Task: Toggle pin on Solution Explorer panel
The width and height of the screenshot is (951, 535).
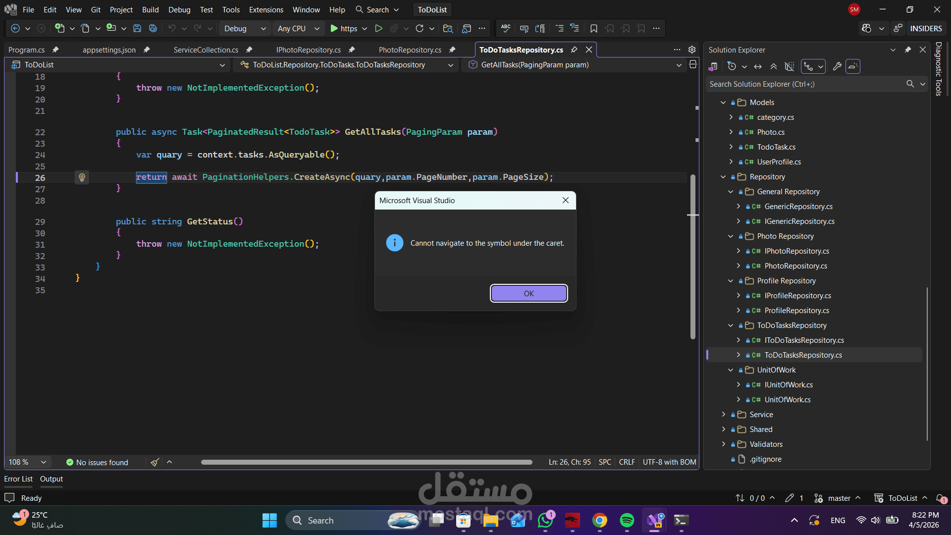Action: coord(907,50)
